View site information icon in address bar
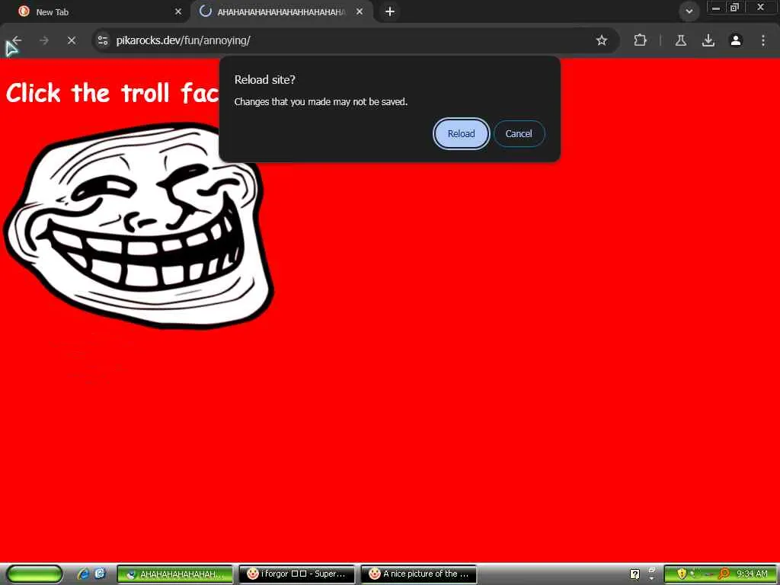The height and width of the screenshot is (585, 780). (103, 40)
